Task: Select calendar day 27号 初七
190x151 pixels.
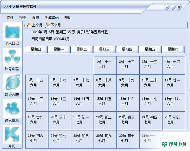Action: (x=60, y=139)
